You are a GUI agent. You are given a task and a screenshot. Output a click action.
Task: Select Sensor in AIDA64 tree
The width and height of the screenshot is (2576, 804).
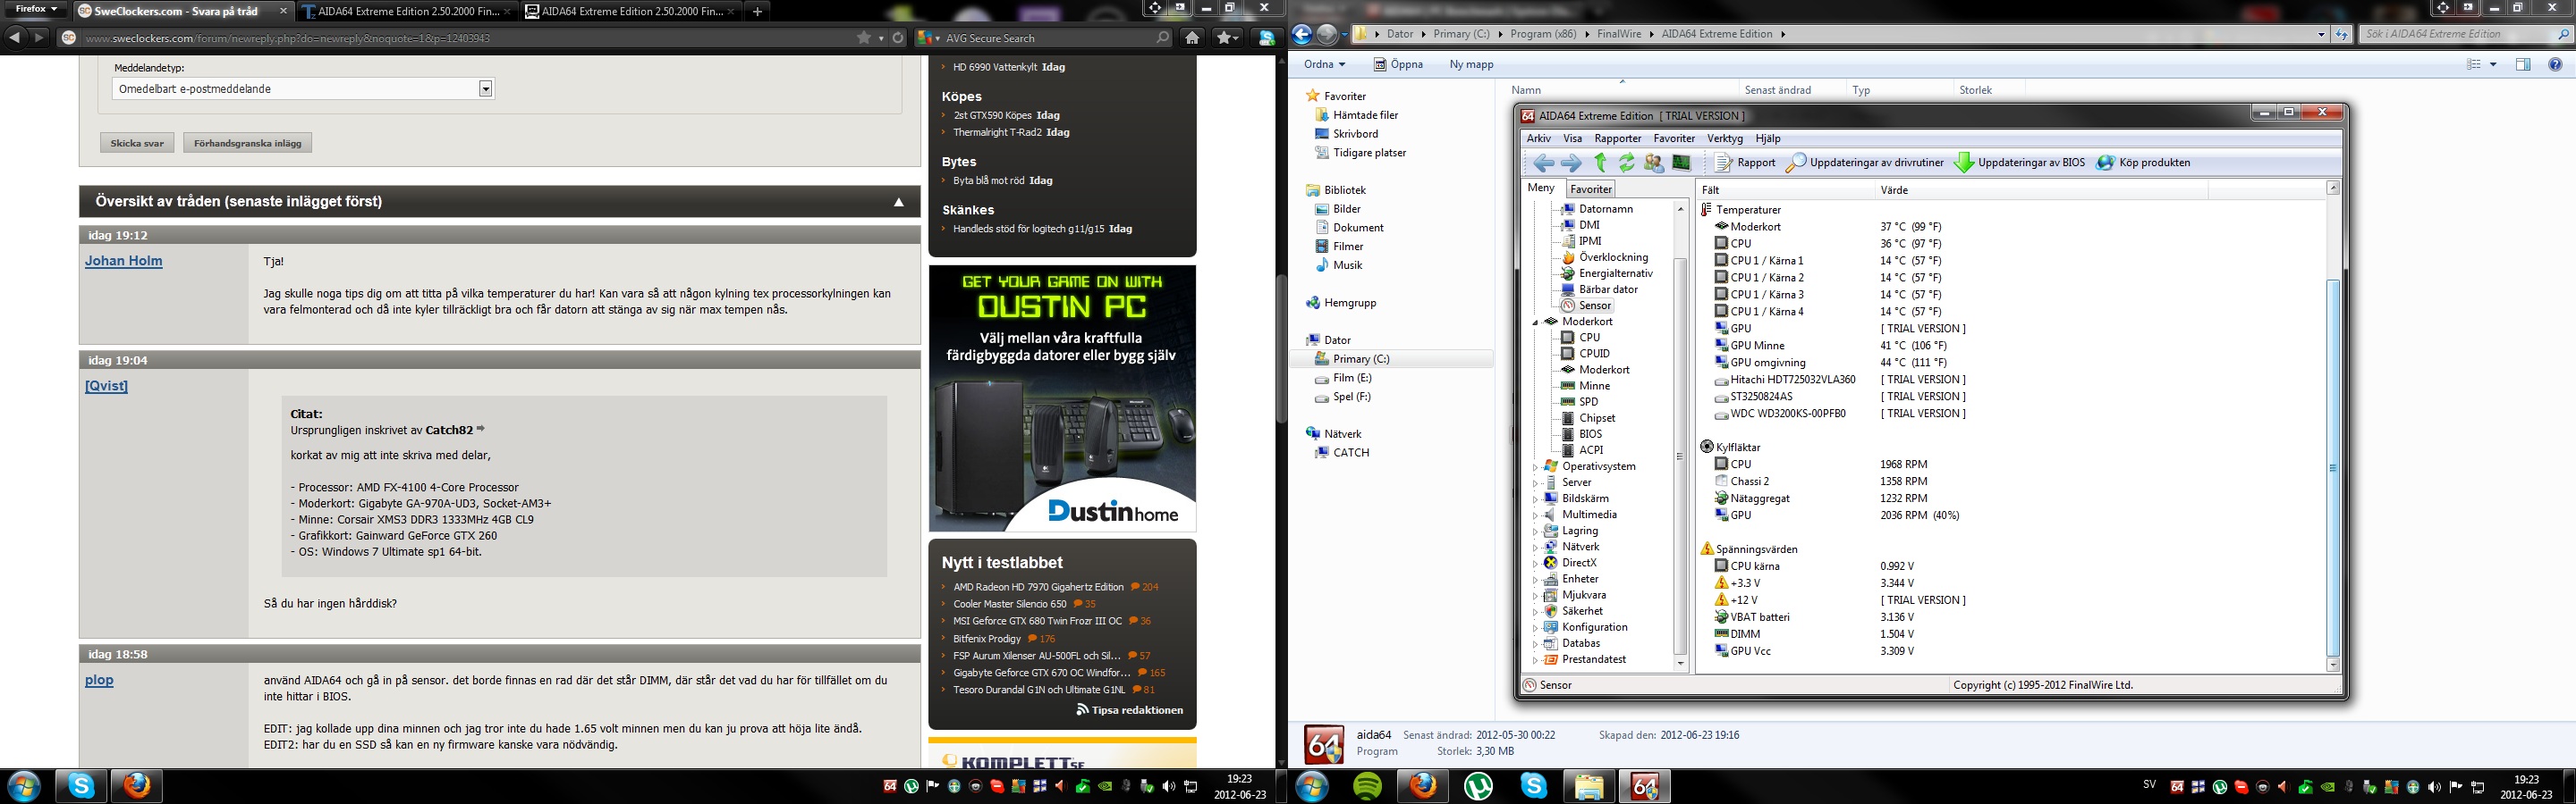point(1586,306)
